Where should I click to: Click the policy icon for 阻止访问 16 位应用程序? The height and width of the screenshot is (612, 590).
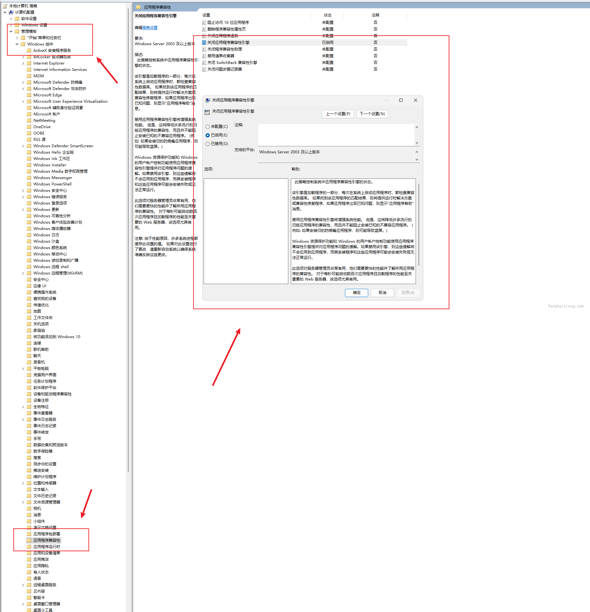[x=204, y=22]
